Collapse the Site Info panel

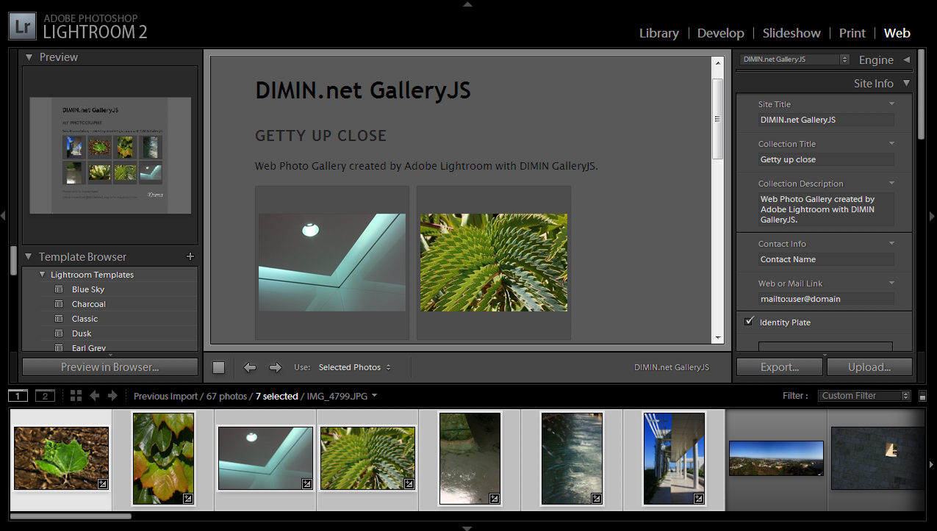[907, 84]
